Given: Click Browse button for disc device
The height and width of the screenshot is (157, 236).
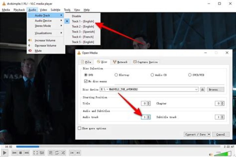Looking at the screenshot, I should (215, 90).
